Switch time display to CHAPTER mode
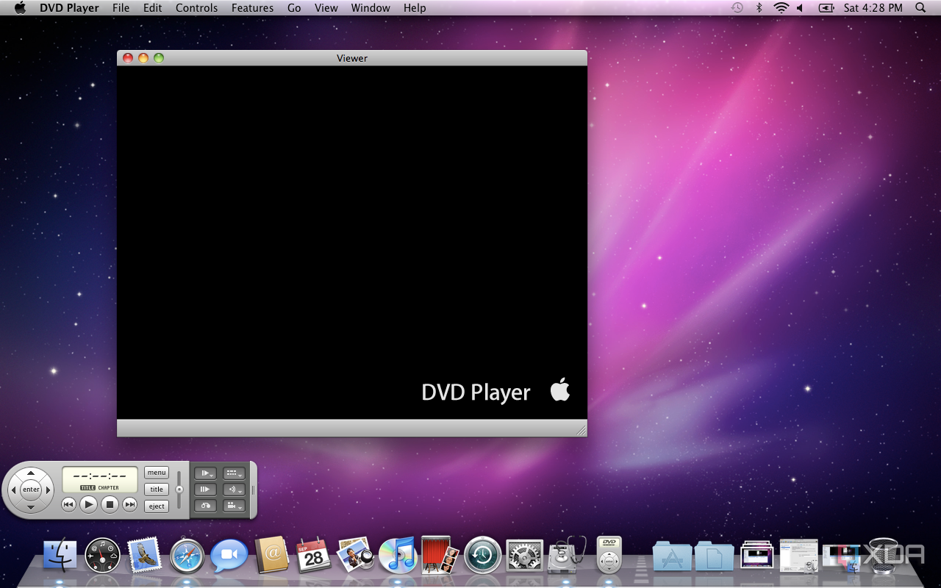941x588 pixels. click(x=109, y=488)
